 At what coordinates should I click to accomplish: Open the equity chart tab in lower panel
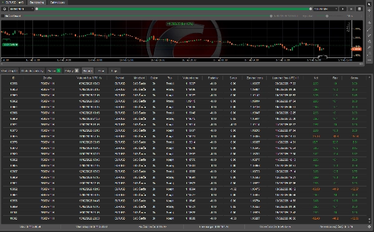9,71
